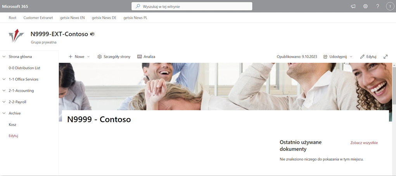Open Archive in sidebar
Viewport: 396px width, 176px height.
point(15,113)
